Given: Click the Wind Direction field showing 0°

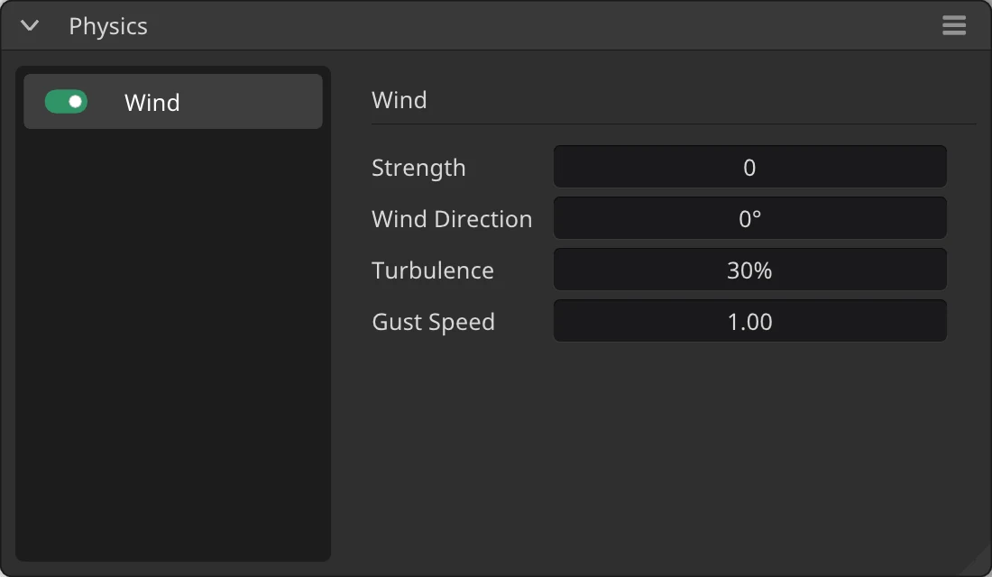Looking at the screenshot, I should pyautogui.click(x=749, y=218).
